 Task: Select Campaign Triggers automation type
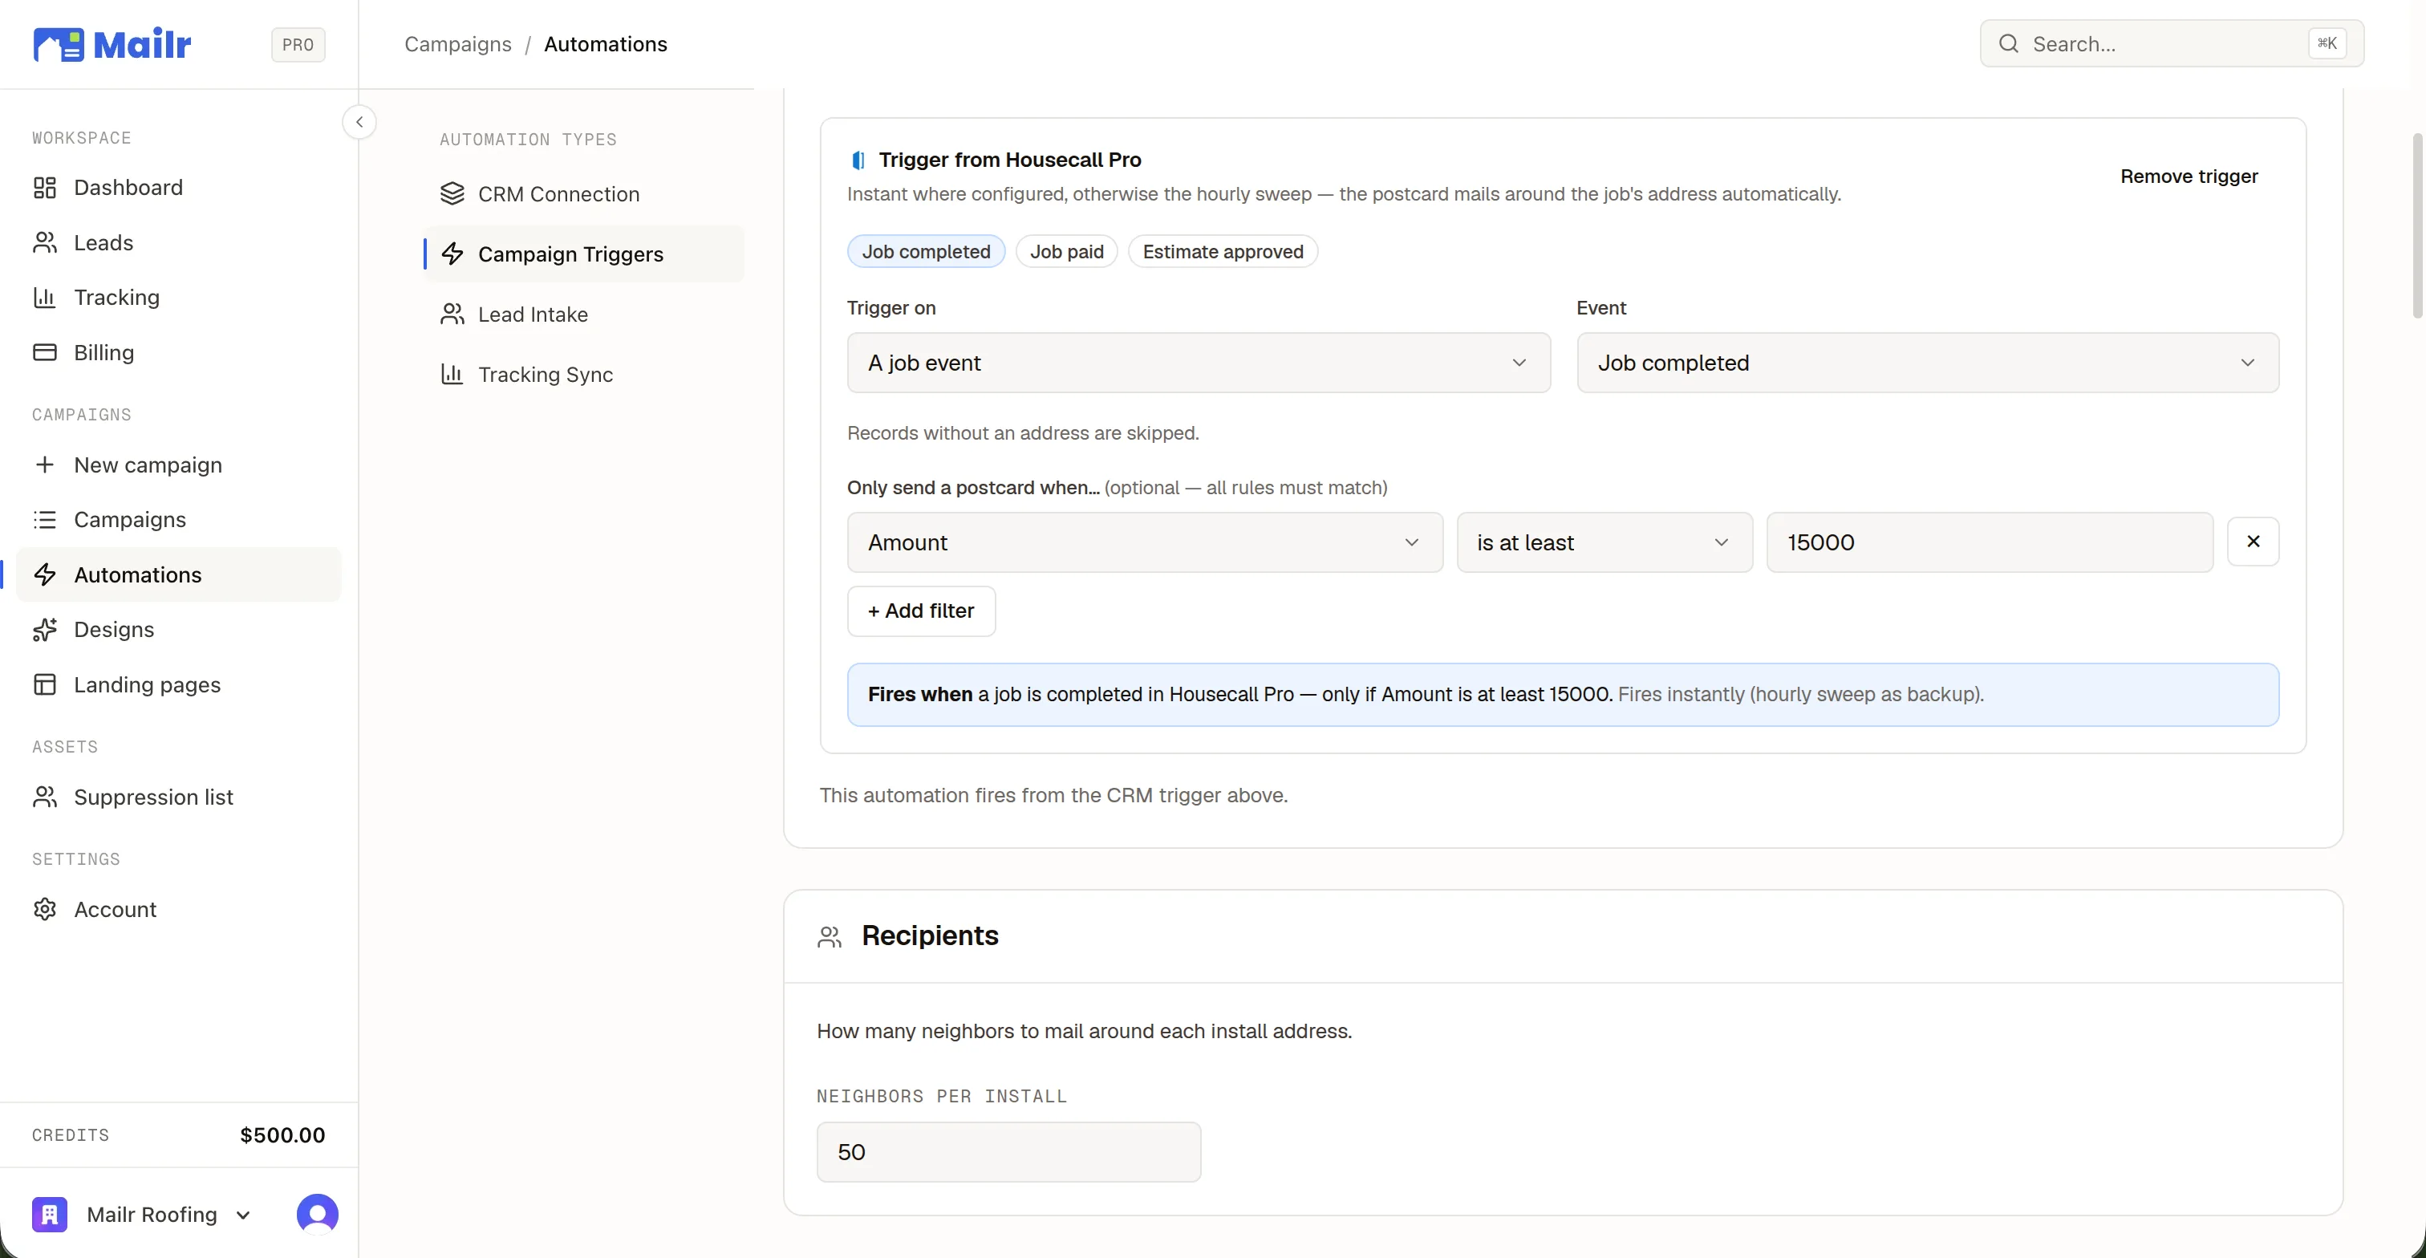click(584, 254)
